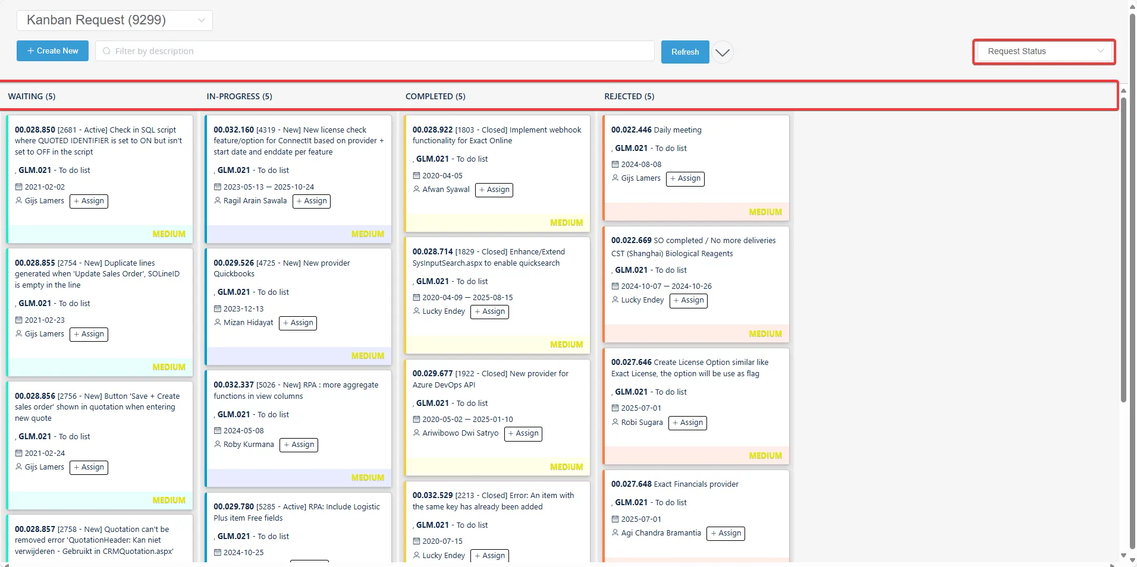Click the calendar icon on card 00.028.850
The image size is (1137, 567).
[x=18, y=187]
